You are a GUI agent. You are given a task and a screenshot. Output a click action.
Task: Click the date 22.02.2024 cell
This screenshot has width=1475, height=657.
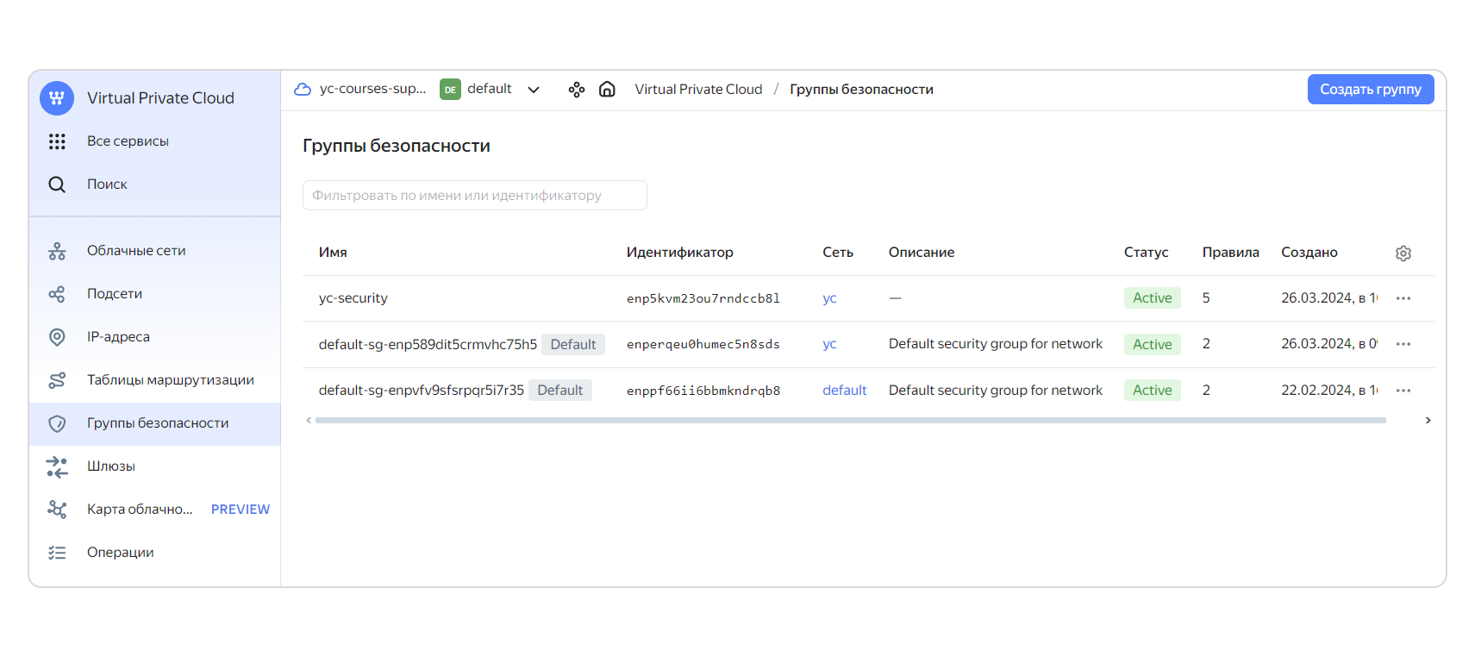(1329, 391)
